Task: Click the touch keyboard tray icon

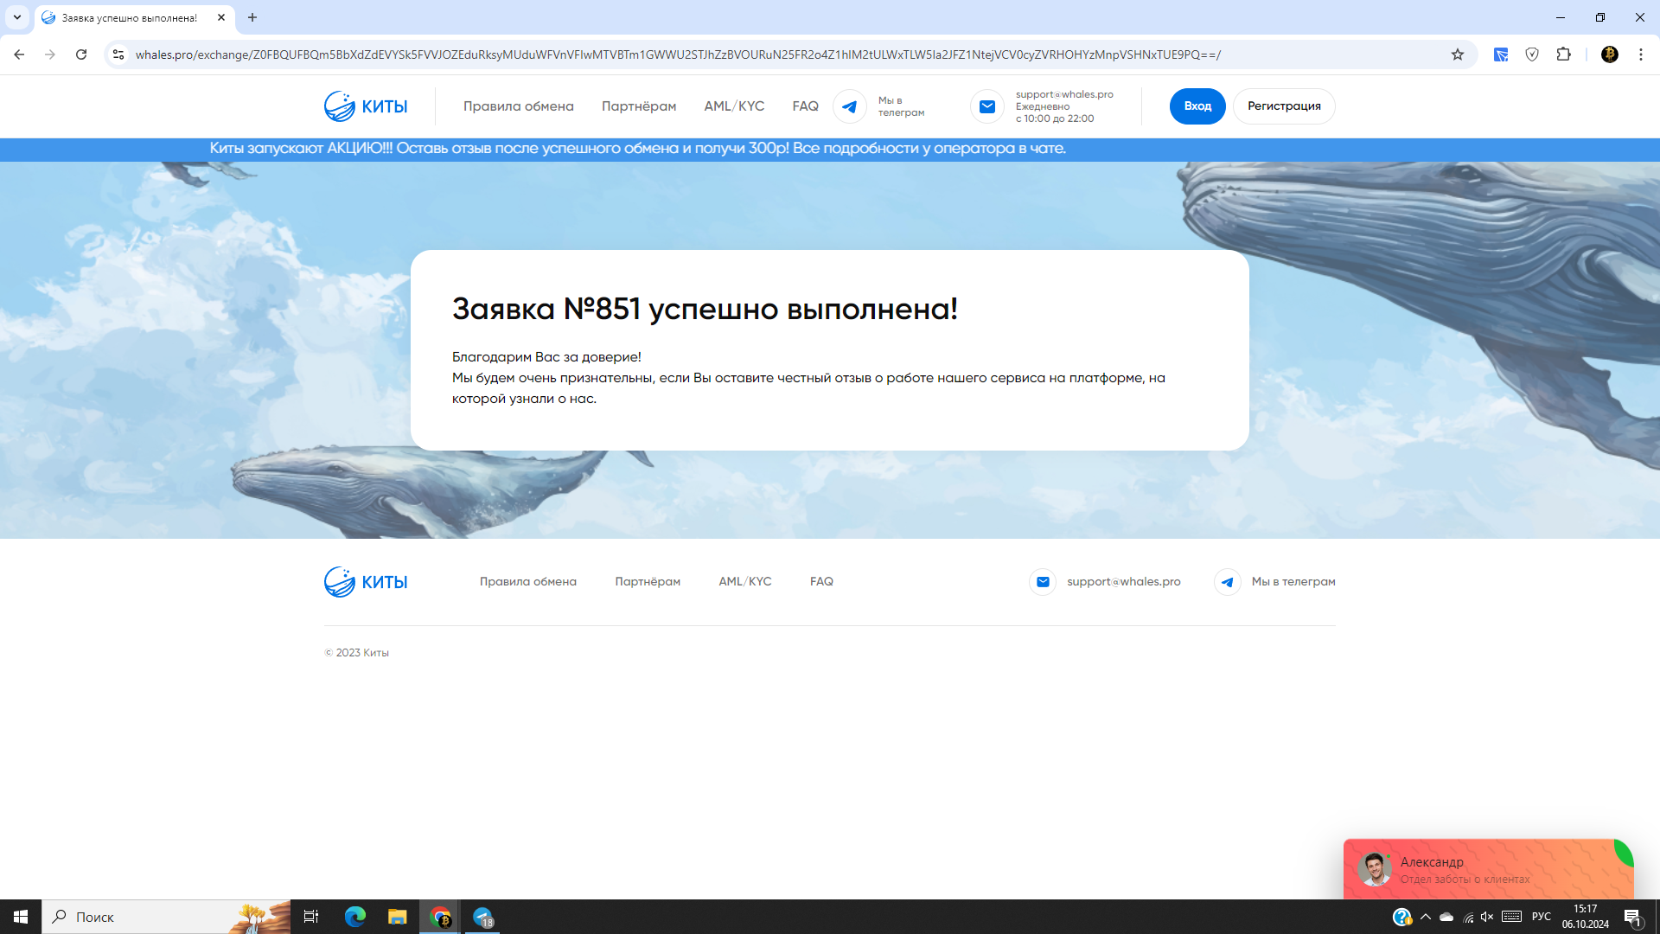Action: 1511,917
